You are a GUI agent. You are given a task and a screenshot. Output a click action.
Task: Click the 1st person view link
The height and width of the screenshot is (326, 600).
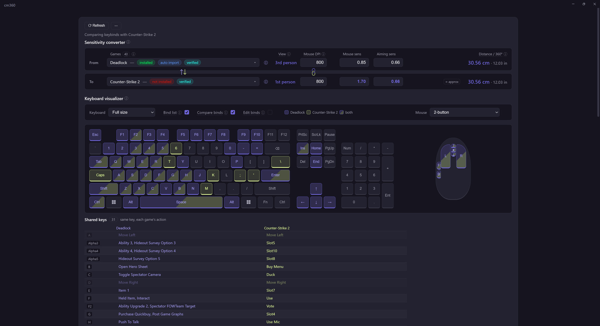pyautogui.click(x=285, y=82)
